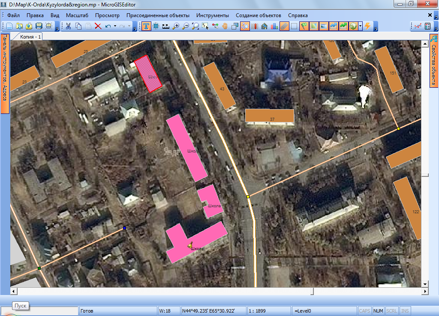
Task: Toggle the highlighted text T tool
Action: pos(146,26)
